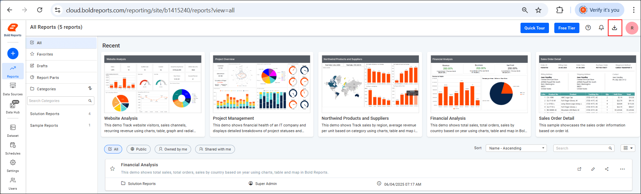Click Sales Order Detail card title
This screenshot has width=641, height=194.
click(x=557, y=118)
